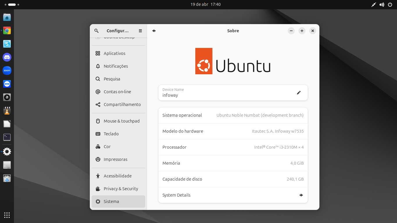The image size is (397, 223).
Task: Select Acessibilidade in the sidebar
Action: pyautogui.click(x=118, y=176)
